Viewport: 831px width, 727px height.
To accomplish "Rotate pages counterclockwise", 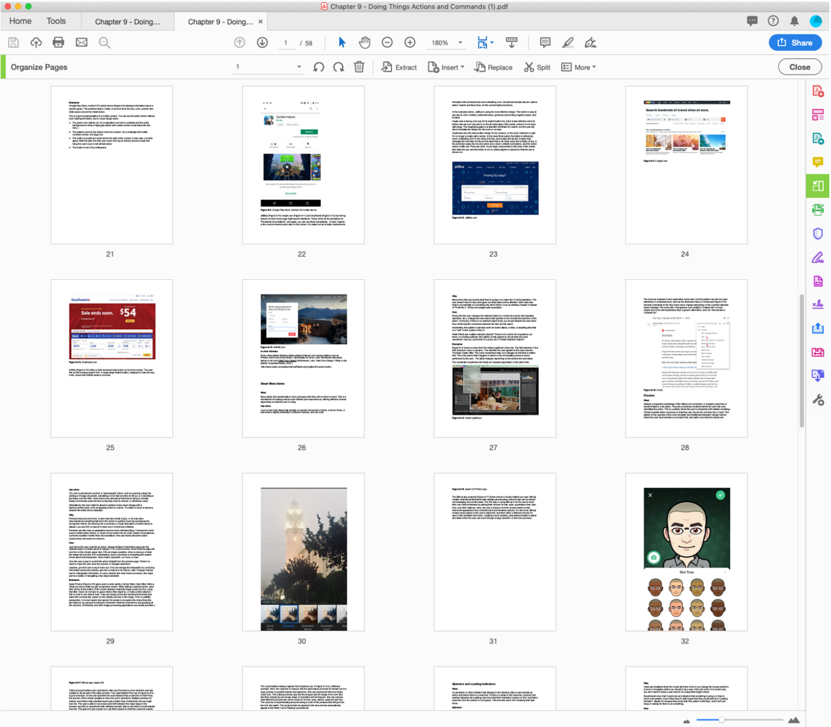I will (x=318, y=67).
